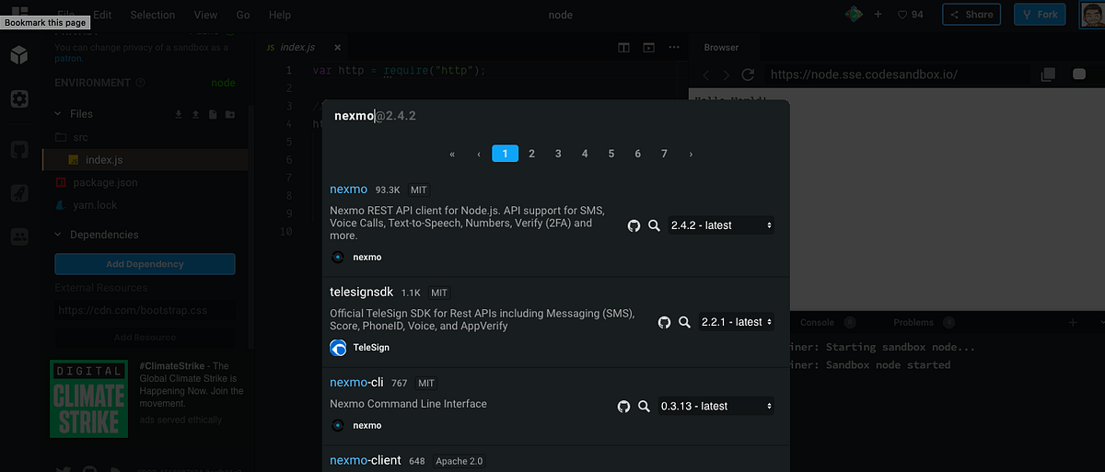Open GitHub repo for telesignsdk package

point(664,322)
